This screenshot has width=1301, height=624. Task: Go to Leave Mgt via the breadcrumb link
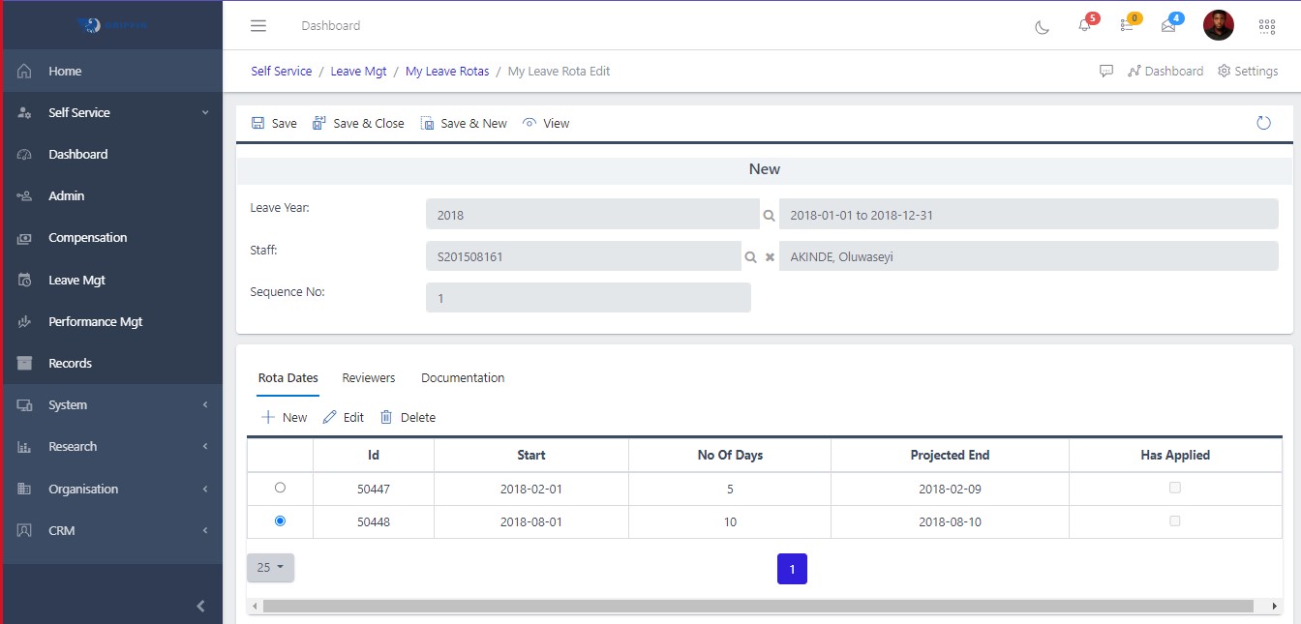pos(359,71)
